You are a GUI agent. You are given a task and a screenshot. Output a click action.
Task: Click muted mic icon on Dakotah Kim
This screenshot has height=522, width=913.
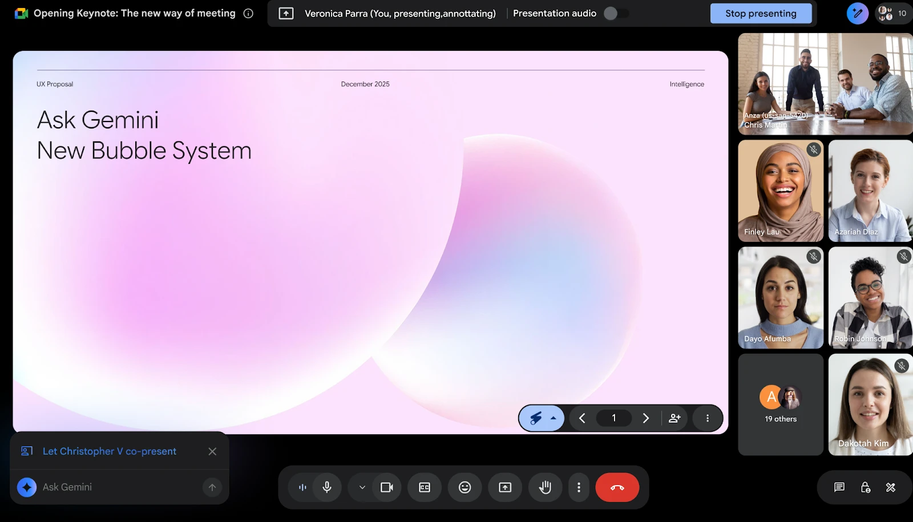click(902, 366)
